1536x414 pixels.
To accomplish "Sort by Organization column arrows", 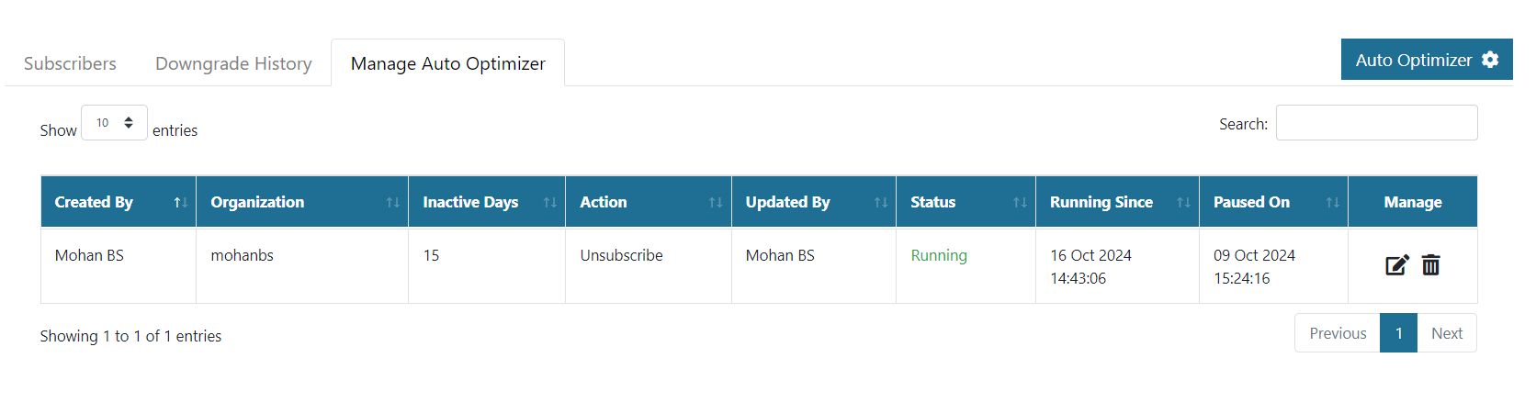I will pyautogui.click(x=392, y=203).
